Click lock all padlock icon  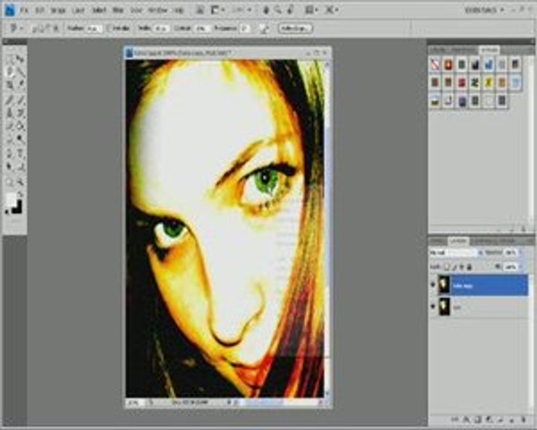click(x=470, y=266)
